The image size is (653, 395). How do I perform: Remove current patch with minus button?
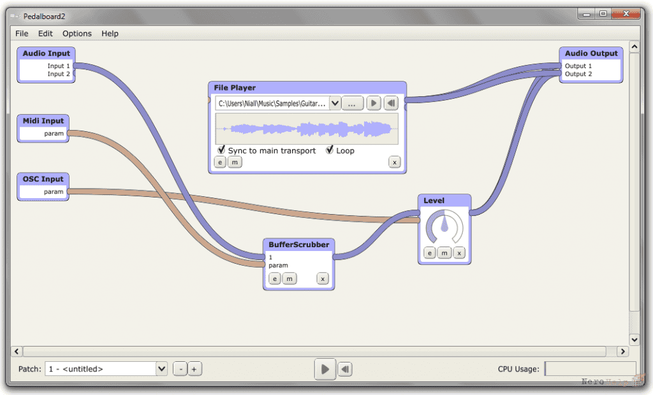point(180,369)
